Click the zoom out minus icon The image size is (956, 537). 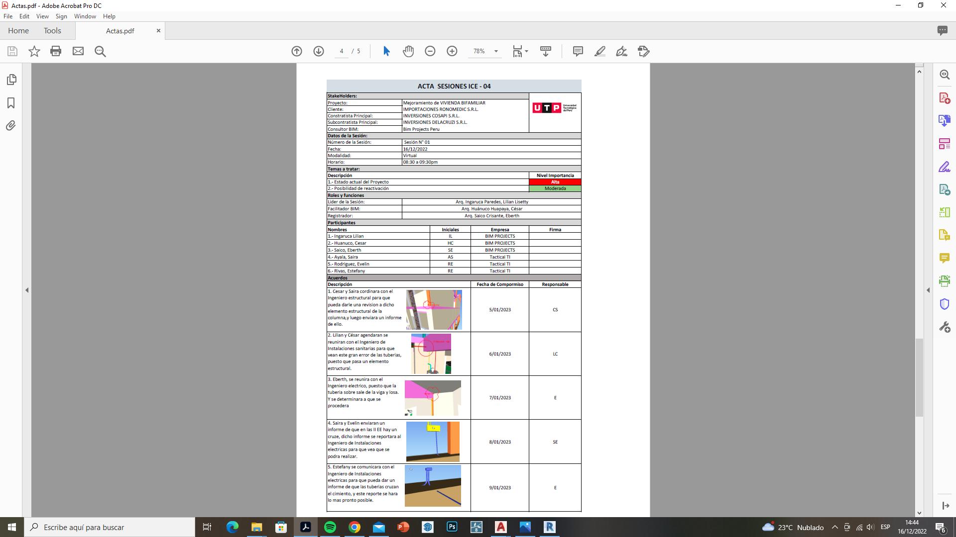430,51
